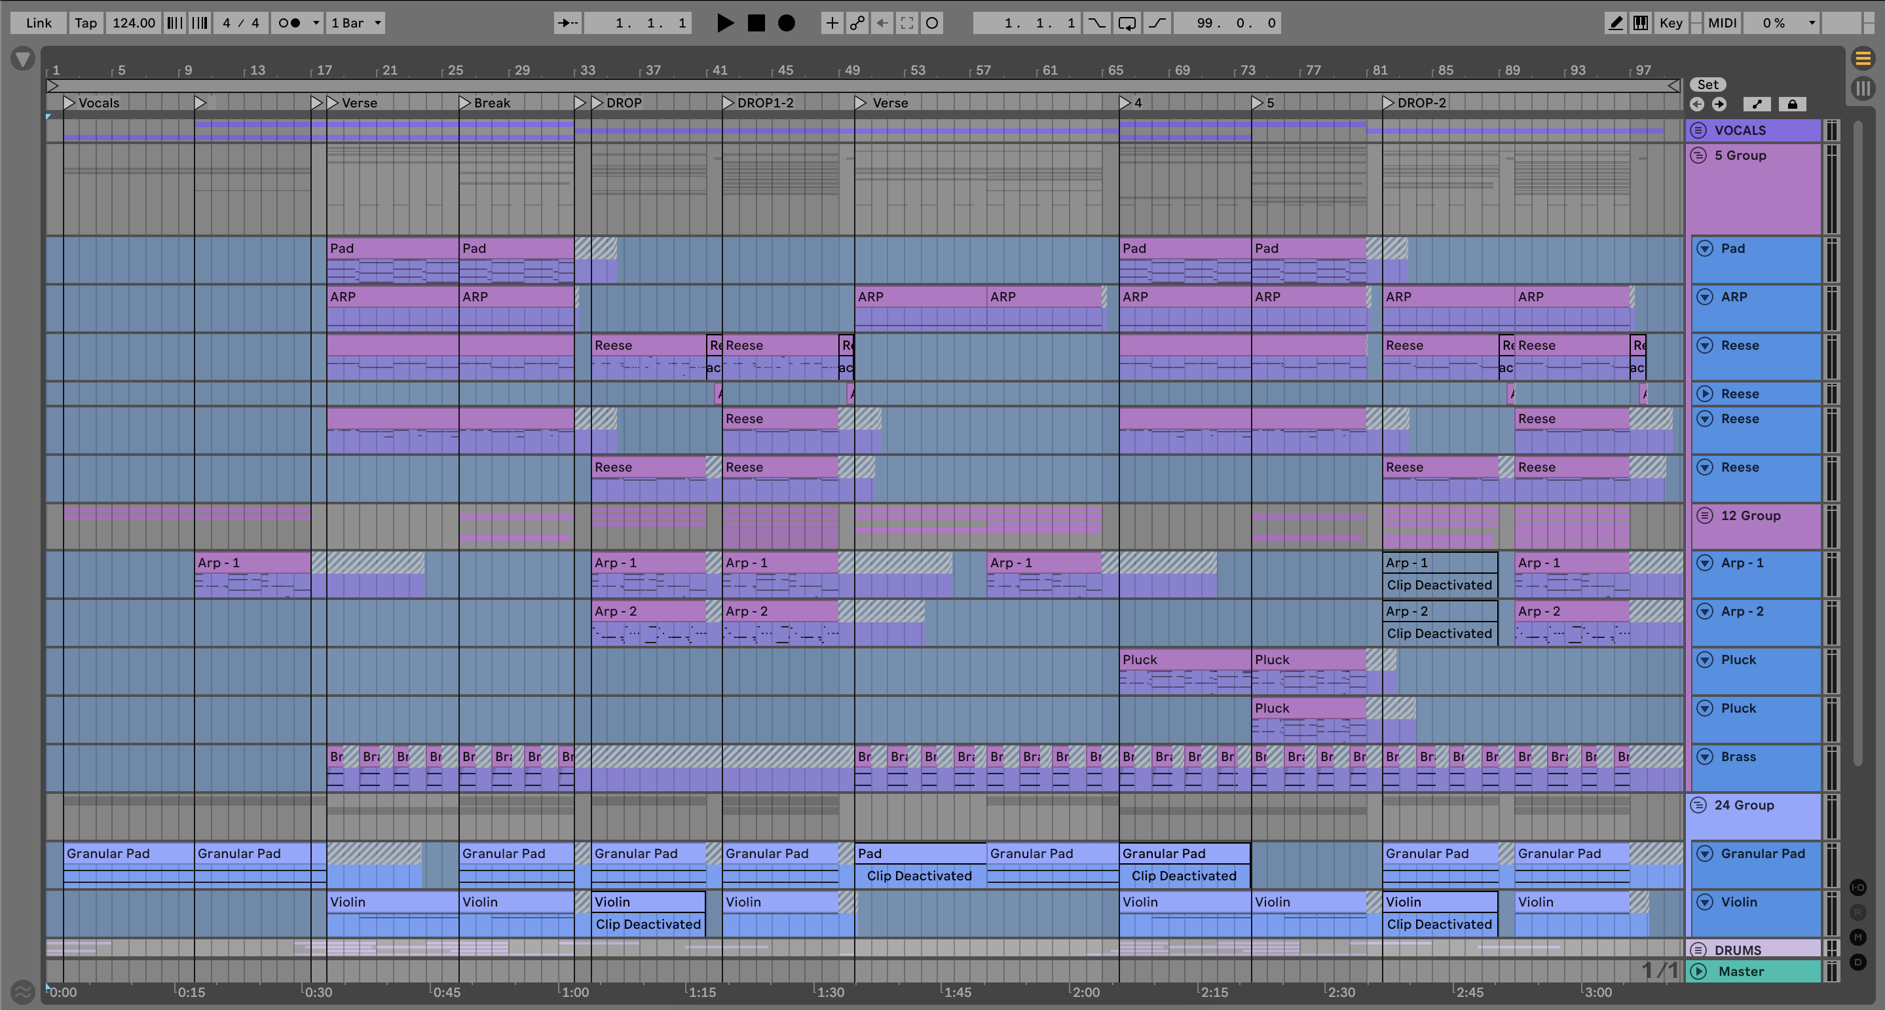Click the Set locator button
Screen dimensions: 1885x1010
pyautogui.click(x=1708, y=84)
